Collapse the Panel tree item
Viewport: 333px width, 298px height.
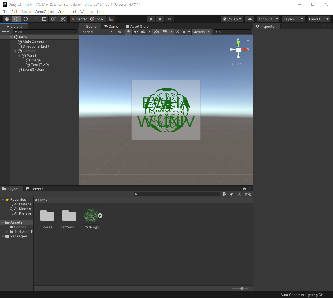pyautogui.click(x=19, y=56)
